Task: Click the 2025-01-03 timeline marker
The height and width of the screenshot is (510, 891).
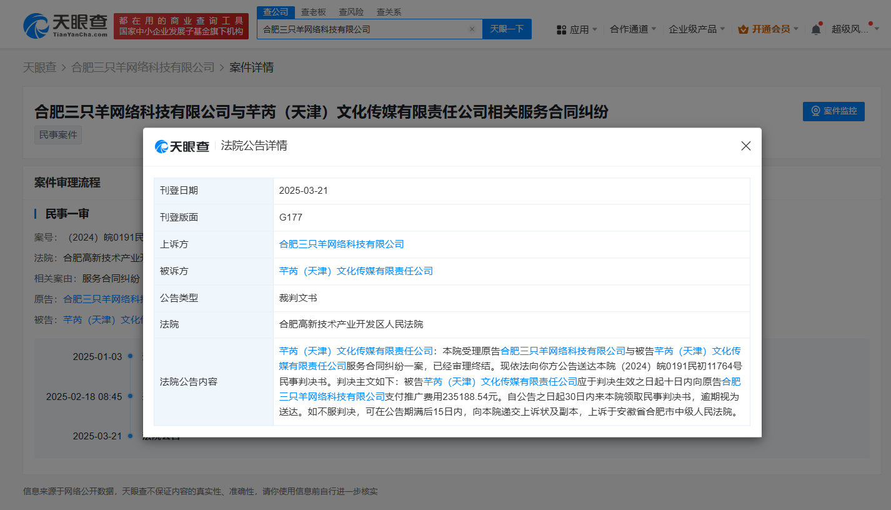Action: (130, 356)
